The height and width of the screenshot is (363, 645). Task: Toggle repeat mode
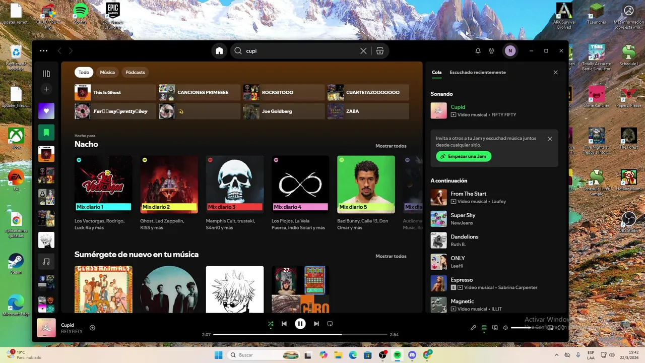click(x=330, y=324)
